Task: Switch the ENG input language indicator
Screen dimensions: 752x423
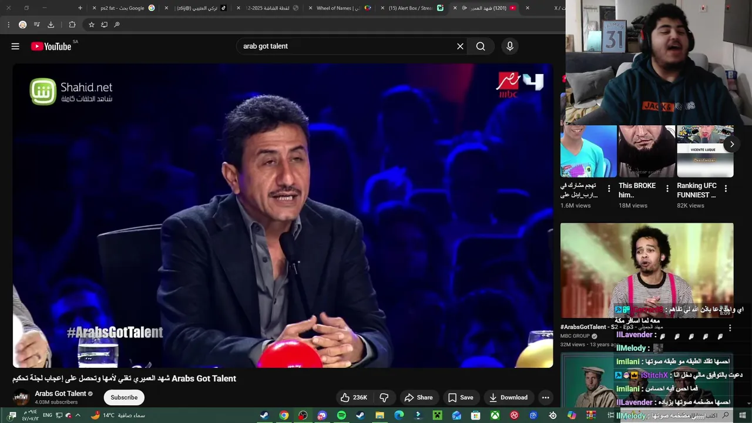Action: (48, 415)
